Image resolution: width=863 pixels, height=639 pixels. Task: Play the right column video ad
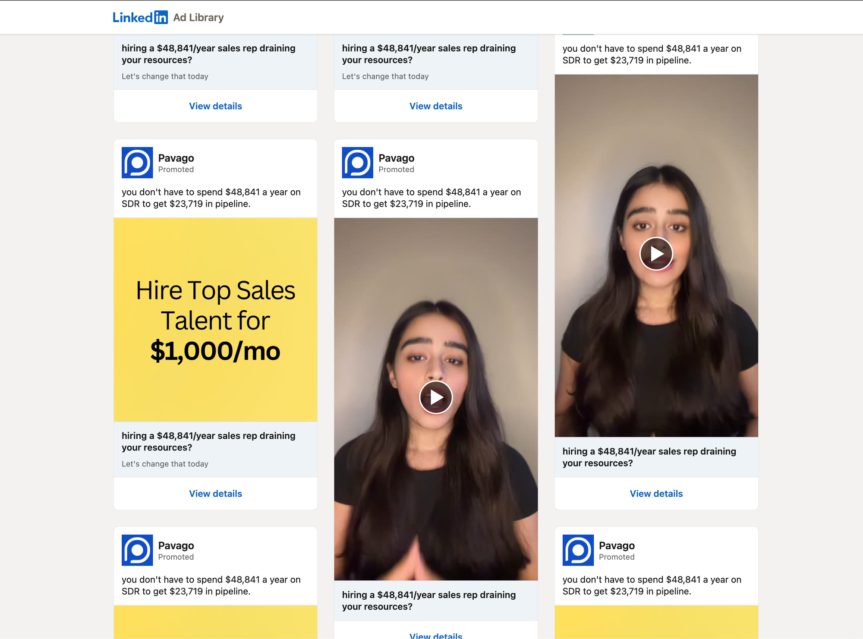point(656,254)
